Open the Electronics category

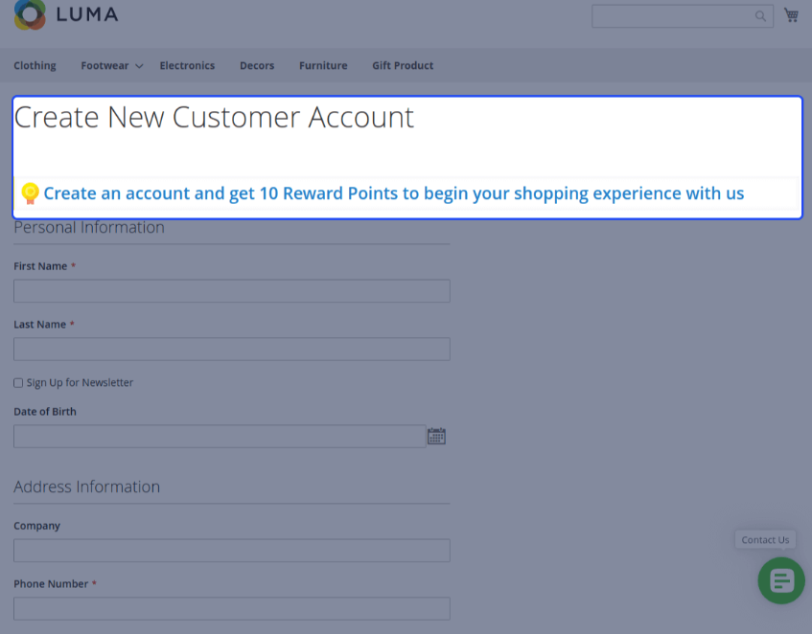pos(187,66)
